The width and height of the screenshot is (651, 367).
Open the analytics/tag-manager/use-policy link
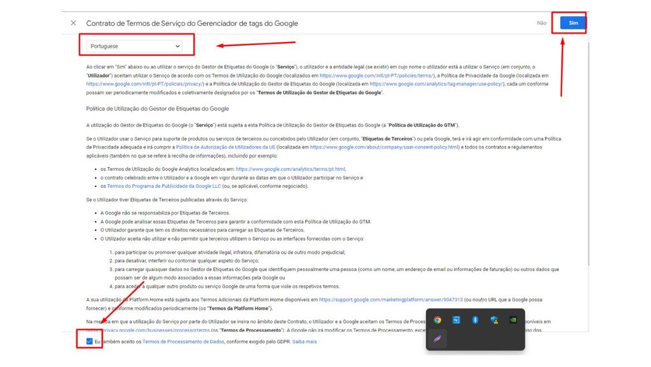point(436,84)
